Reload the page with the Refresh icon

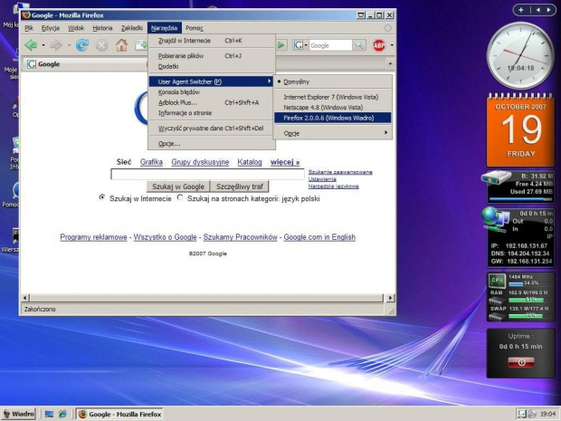tap(82, 45)
